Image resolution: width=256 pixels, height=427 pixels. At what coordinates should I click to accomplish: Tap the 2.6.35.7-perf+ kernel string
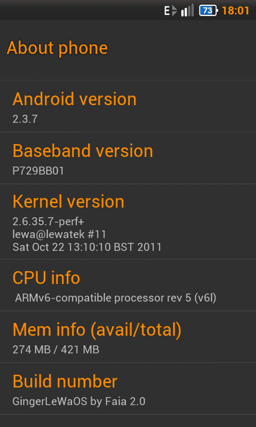point(49,222)
